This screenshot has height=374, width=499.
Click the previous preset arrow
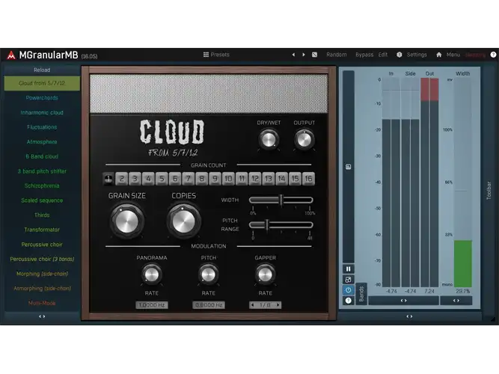click(x=293, y=55)
